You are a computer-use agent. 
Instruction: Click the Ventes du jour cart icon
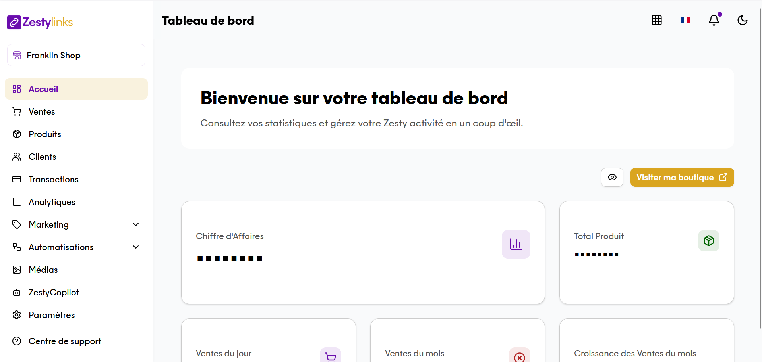[331, 356]
